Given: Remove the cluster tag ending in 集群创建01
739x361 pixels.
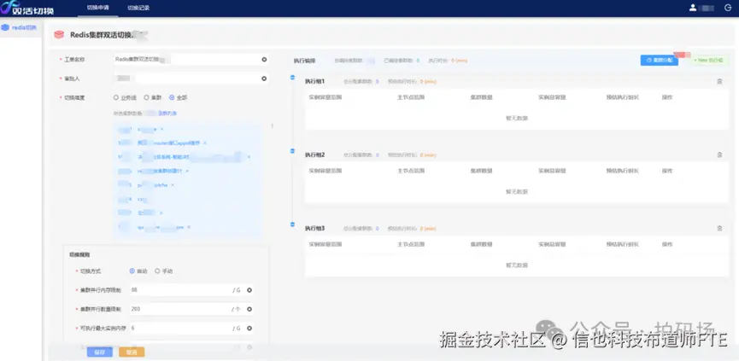Looking at the screenshot, I should tap(187, 171).
